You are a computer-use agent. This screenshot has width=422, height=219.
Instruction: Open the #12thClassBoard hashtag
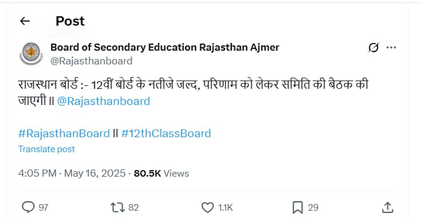coord(166,134)
